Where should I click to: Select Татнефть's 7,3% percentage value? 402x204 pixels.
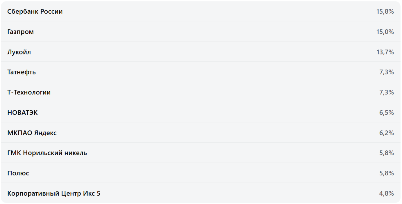(x=386, y=72)
